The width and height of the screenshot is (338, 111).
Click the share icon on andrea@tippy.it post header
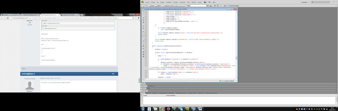[116, 74]
